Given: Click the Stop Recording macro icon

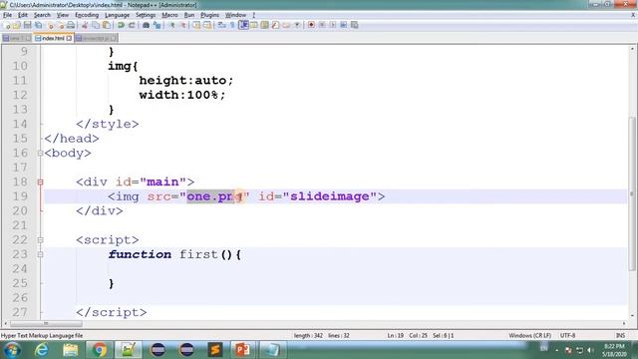Looking at the screenshot, I should tap(322, 25).
